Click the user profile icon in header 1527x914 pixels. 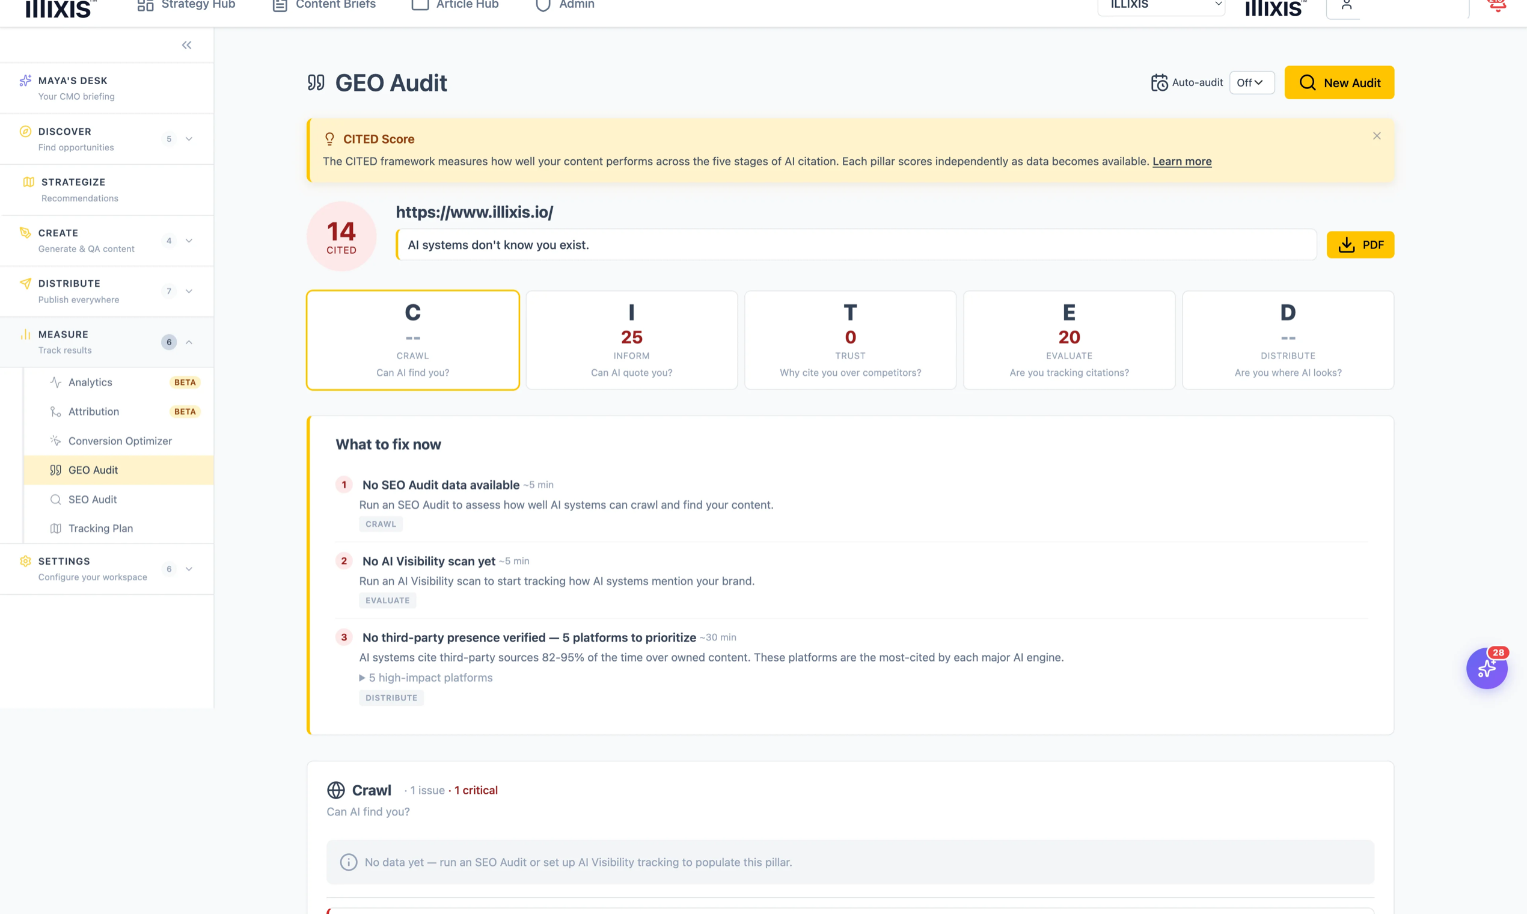tap(1347, 5)
